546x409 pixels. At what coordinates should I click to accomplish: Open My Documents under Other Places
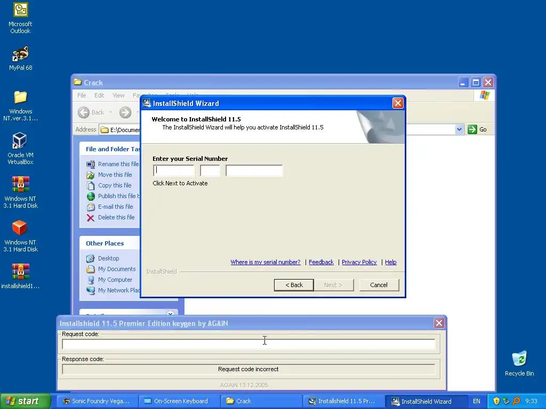(x=111, y=269)
